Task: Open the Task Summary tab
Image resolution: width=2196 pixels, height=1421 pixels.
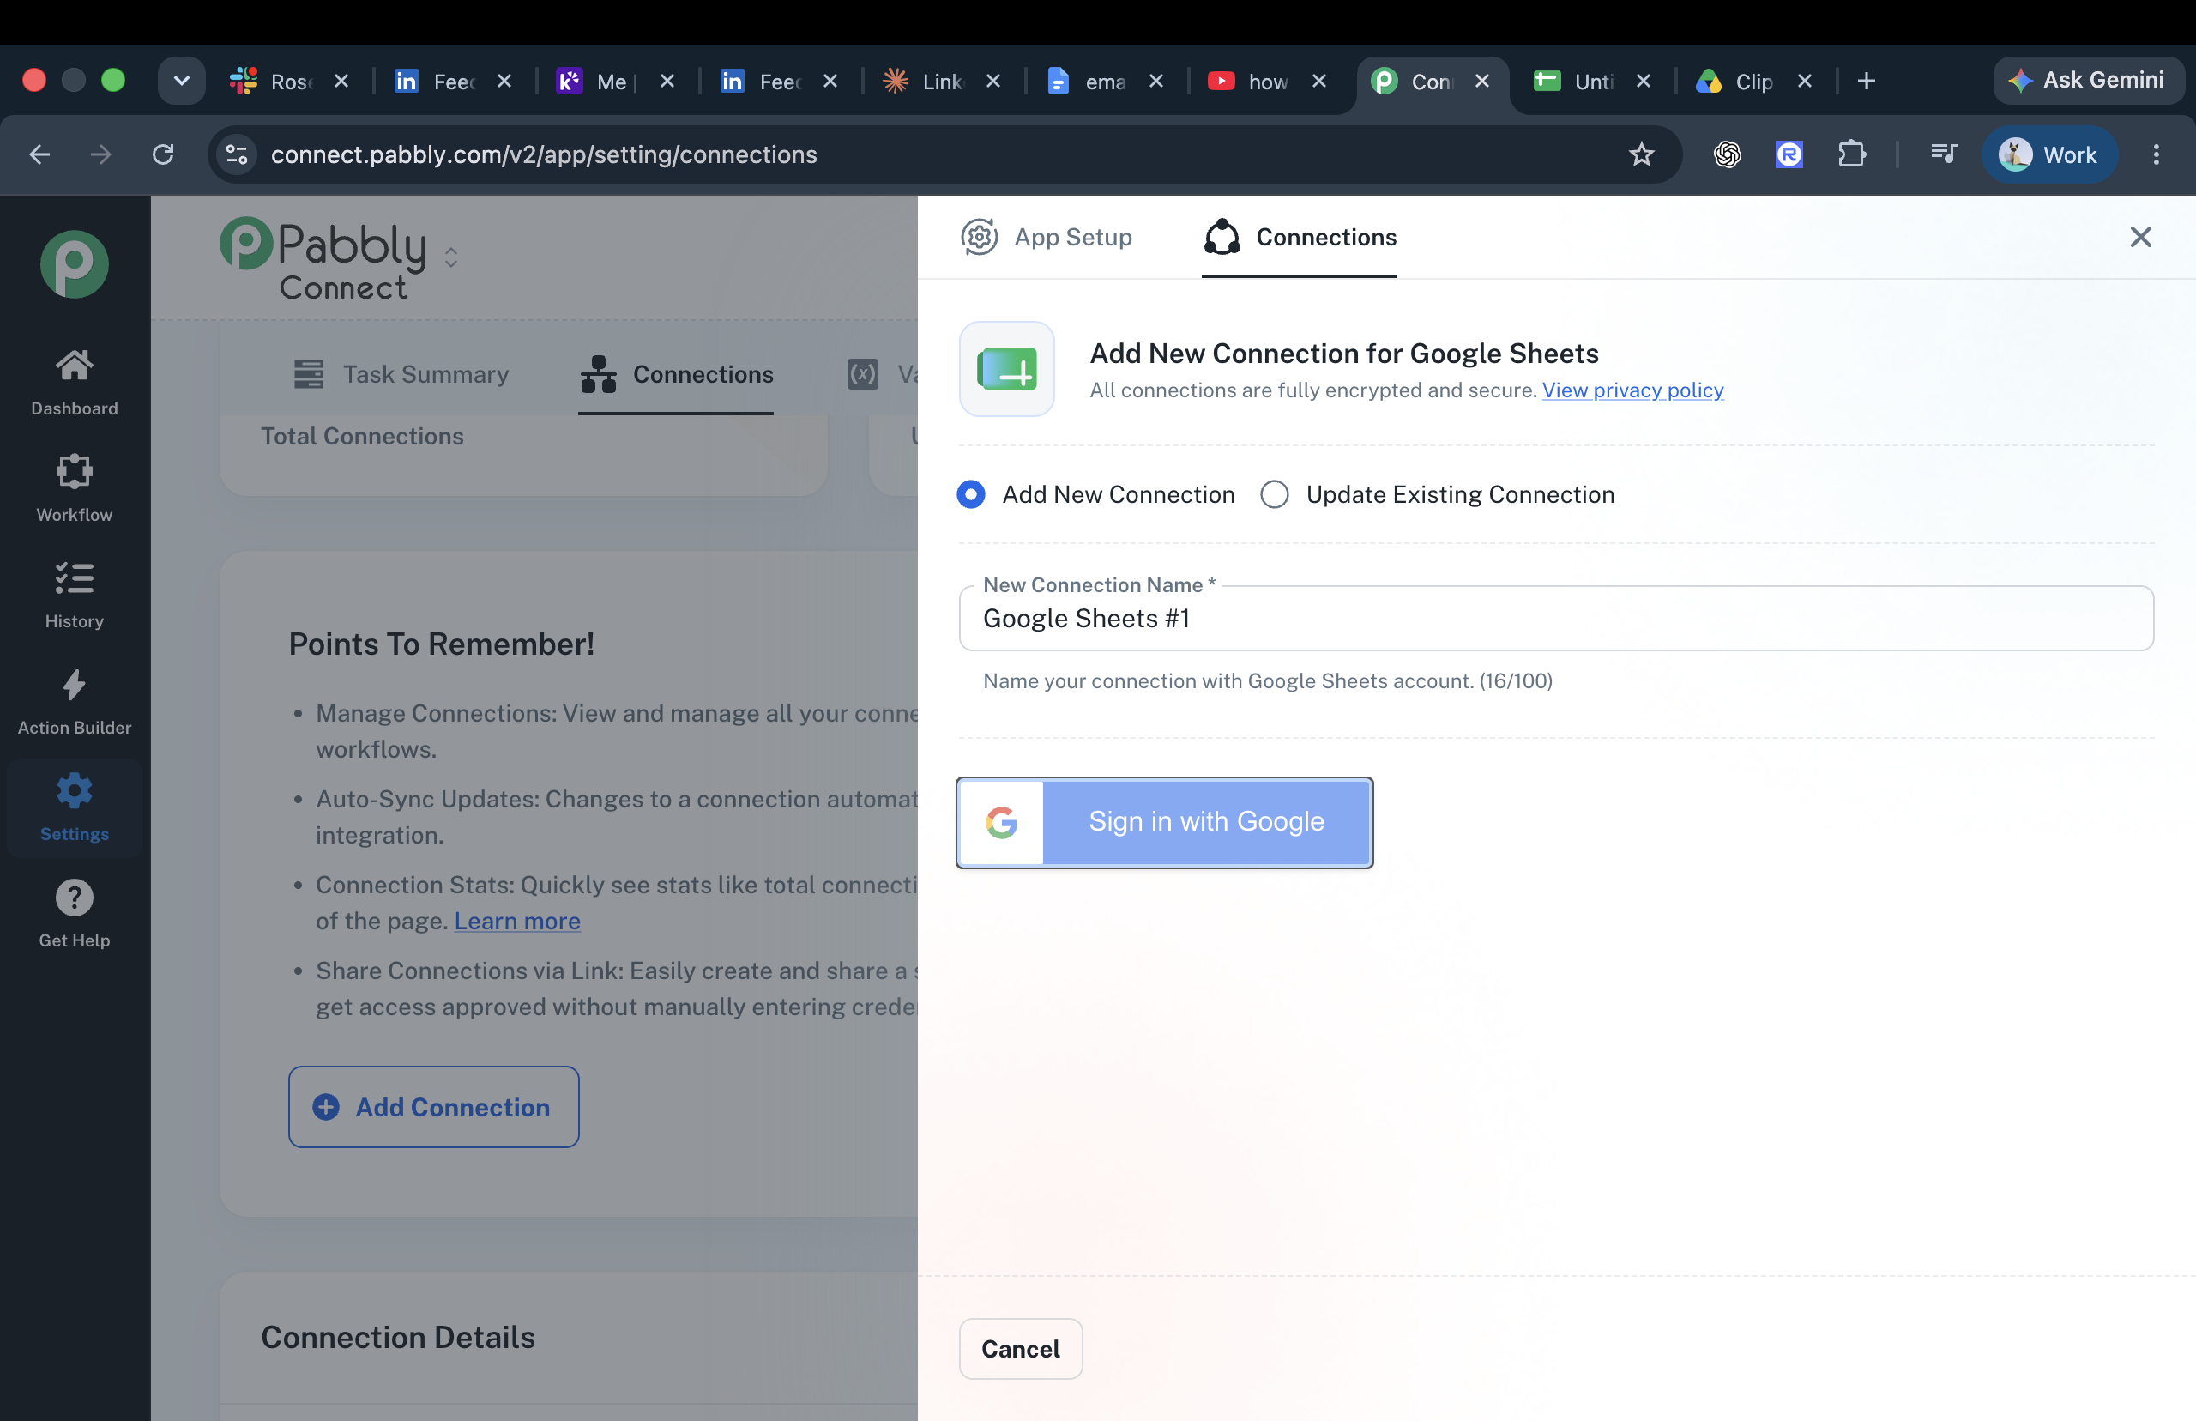Action: click(x=401, y=375)
